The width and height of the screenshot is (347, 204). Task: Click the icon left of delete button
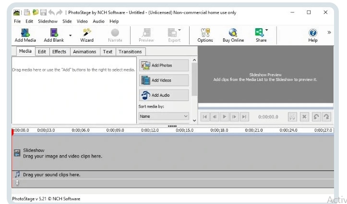click(x=292, y=117)
